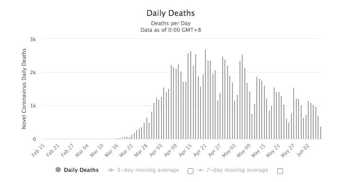Screen dimensions: 338x182
Task: Toggle the Daily Deaths series legend label
Action: tap(81, 170)
